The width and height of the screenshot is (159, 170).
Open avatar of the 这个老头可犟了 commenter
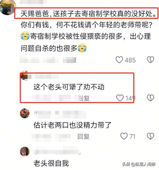tap(25, 76)
